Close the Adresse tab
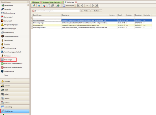 pos(41,2)
